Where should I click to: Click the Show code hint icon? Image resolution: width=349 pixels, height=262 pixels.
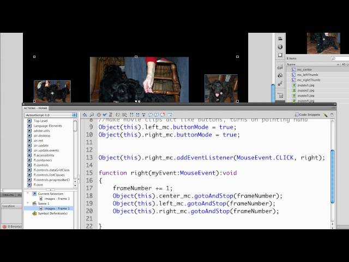click(x=118, y=115)
